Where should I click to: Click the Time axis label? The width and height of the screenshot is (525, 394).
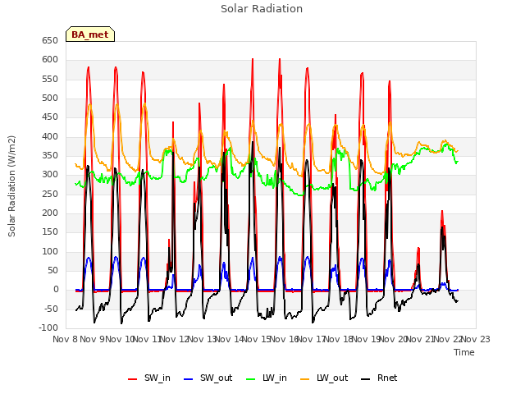[464, 352]
